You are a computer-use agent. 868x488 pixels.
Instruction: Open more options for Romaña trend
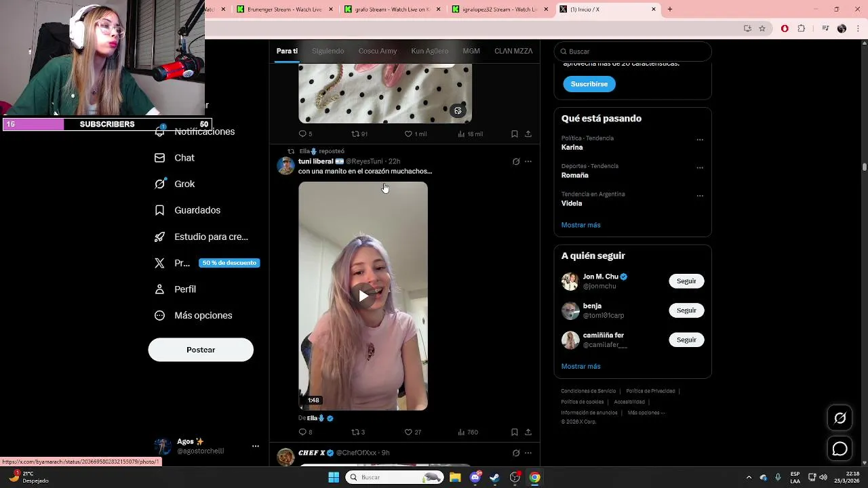click(x=700, y=167)
